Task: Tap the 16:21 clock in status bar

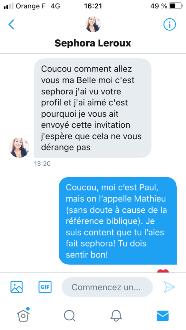Action: tap(93, 6)
